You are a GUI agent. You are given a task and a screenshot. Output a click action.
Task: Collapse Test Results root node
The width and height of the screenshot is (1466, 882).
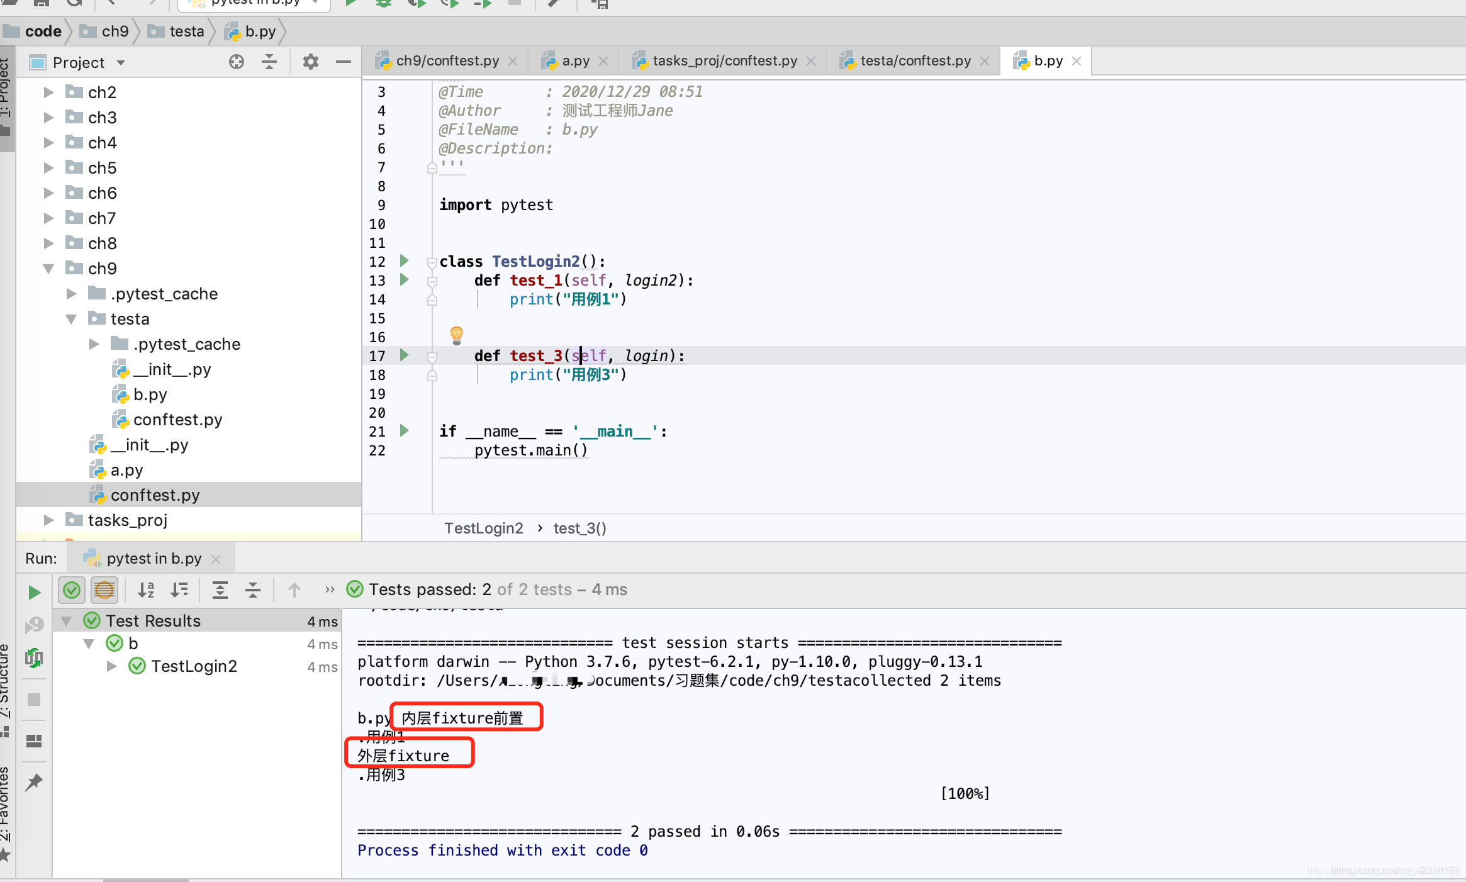[66, 621]
